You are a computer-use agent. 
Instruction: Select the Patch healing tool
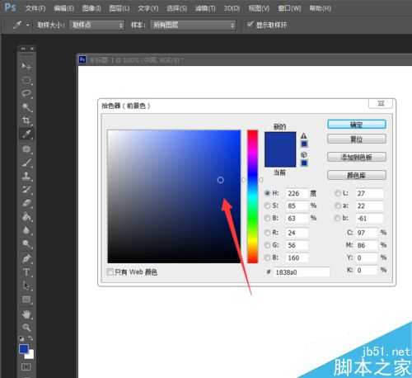point(26,149)
